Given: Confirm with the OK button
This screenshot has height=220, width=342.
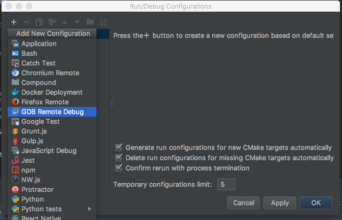Looking at the screenshot, I should pos(316,203).
